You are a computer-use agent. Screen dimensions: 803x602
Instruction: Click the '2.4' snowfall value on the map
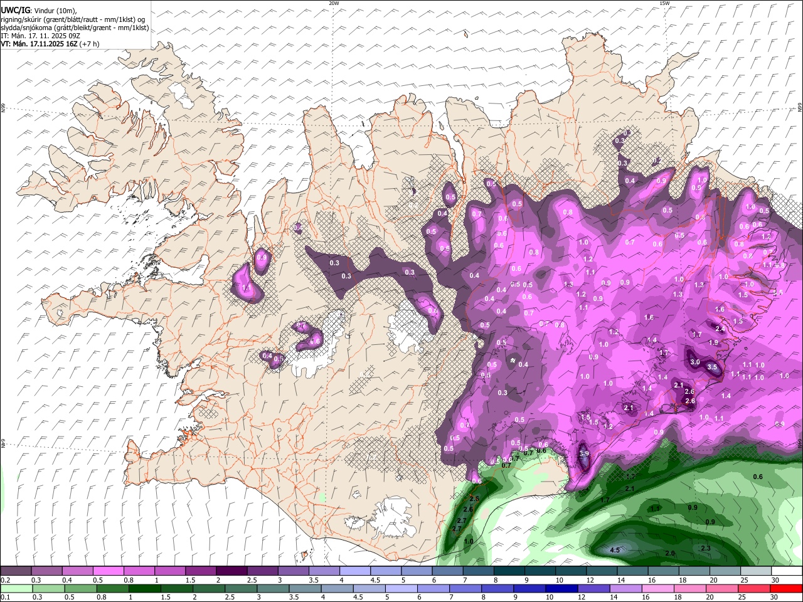click(x=720, y=329)
